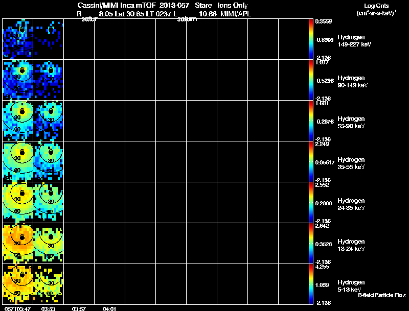Click the 'Hydrogen 149-227 keV' label
Image resolution: width=409 pixels, height=311 pixels.
click(x=354, y=41)
